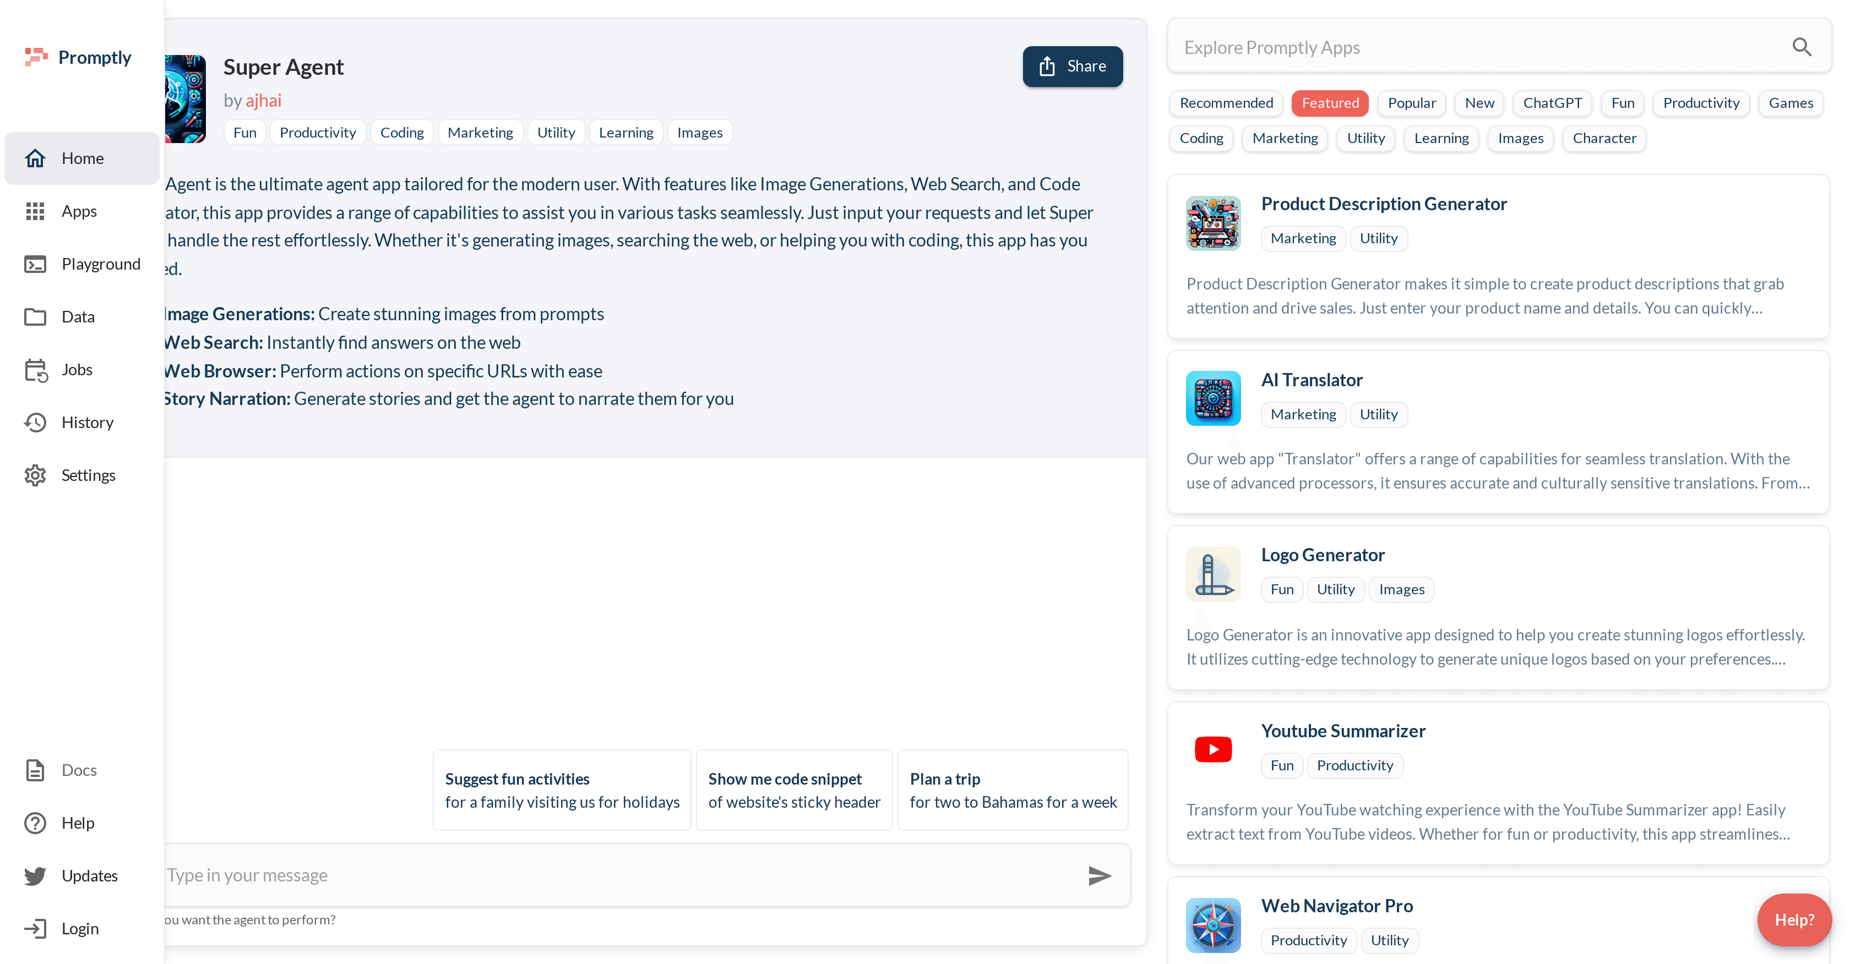Screen dimensions: 1850x964
Task: Select the Popular category filter
Action: click(x=1411, y=103)
